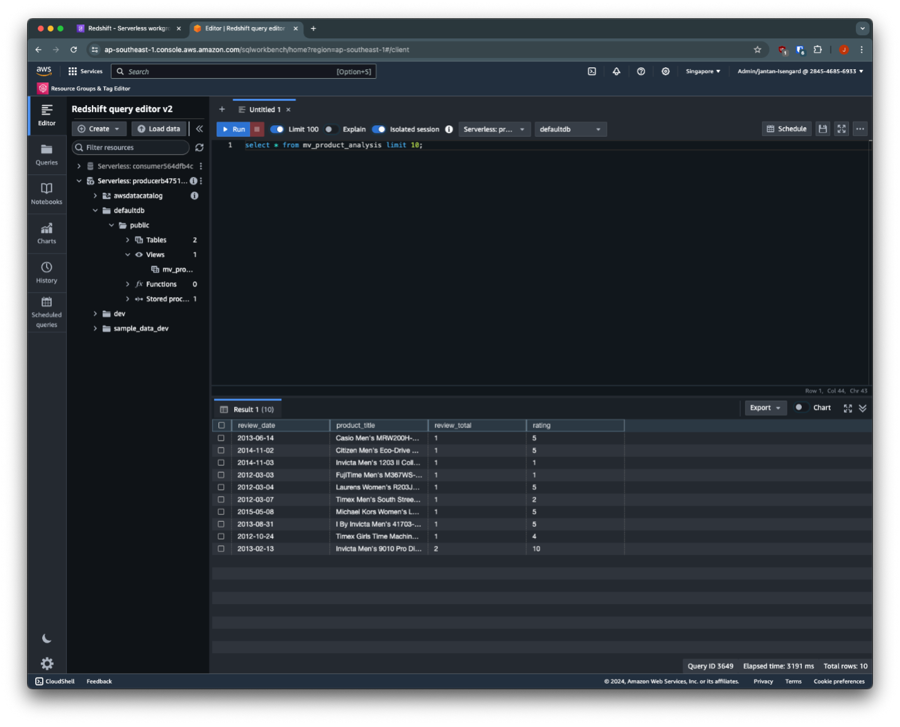Click the Run button

click(233, 129)
